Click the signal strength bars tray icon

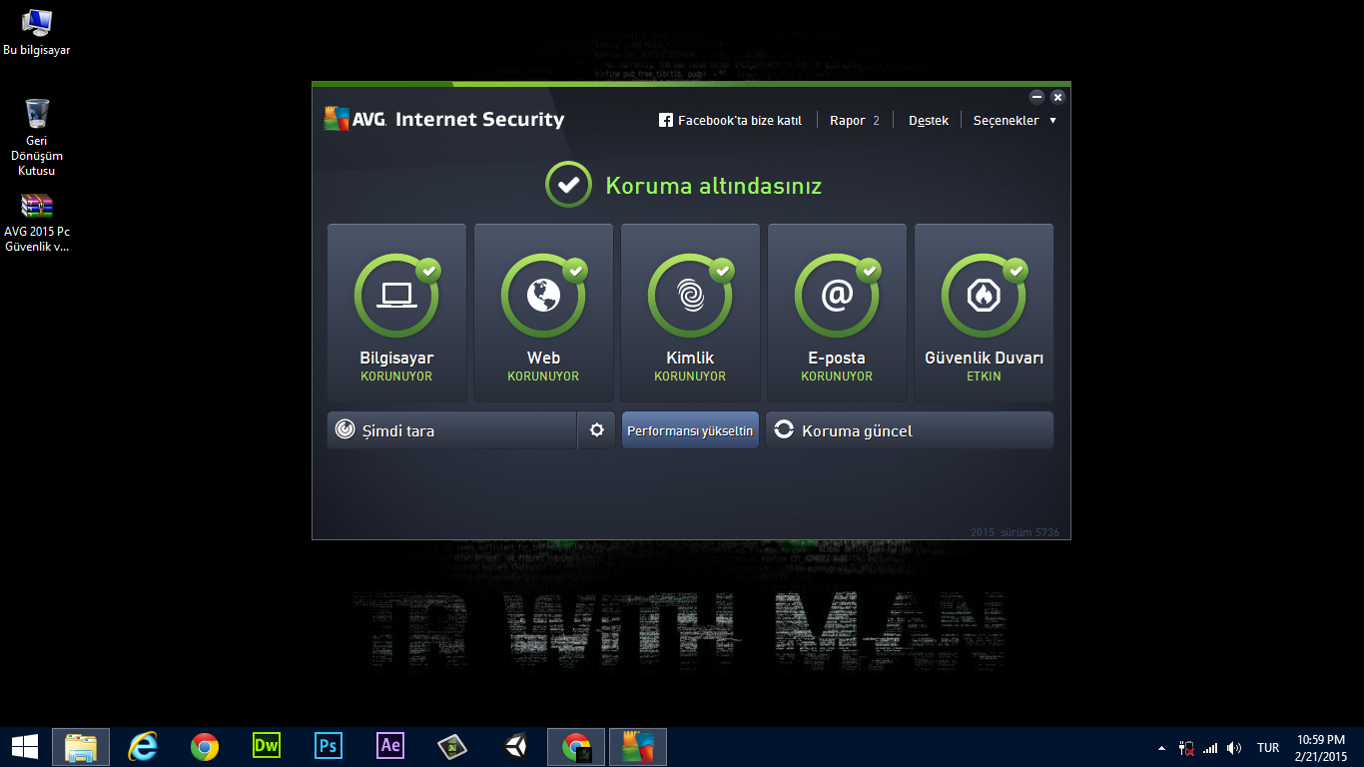[x=1210, y=747]
